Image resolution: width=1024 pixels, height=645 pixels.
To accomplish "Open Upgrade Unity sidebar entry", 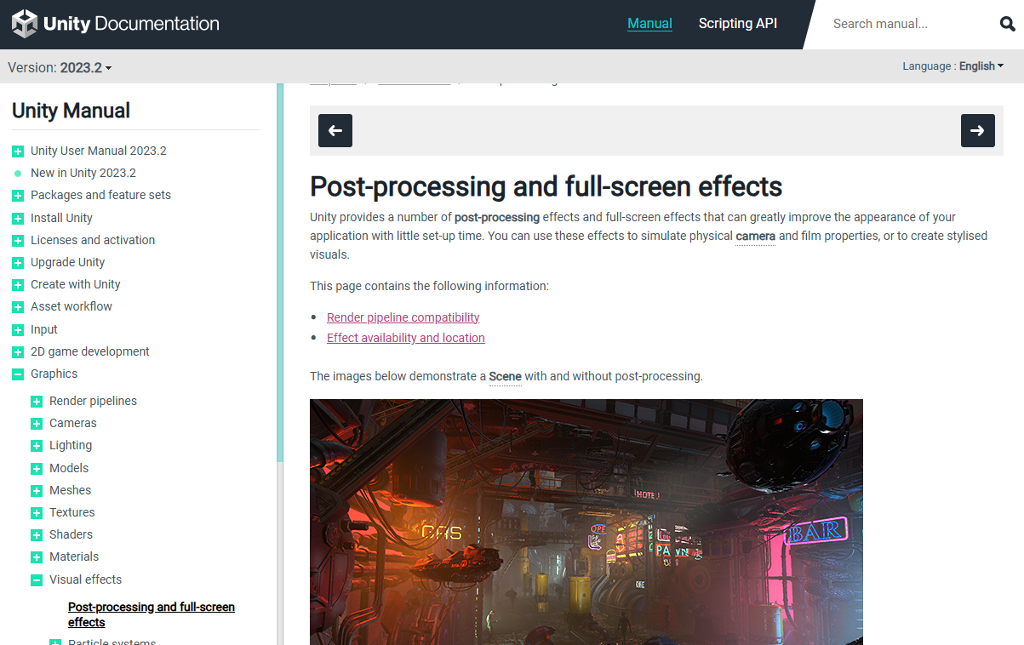I will pos(68,262).
